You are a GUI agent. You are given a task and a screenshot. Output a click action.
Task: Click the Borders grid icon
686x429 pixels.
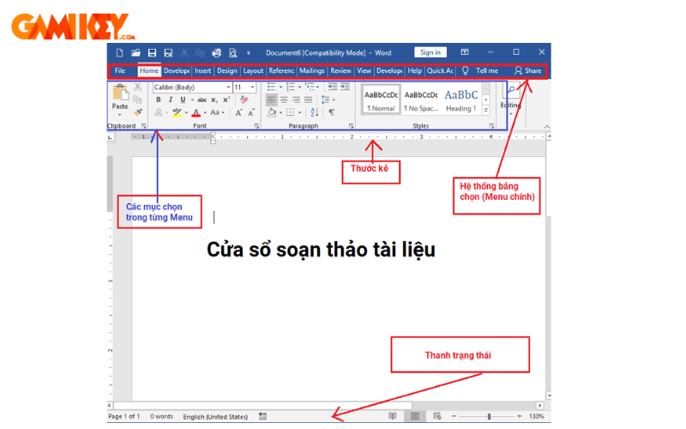[290, 112]
